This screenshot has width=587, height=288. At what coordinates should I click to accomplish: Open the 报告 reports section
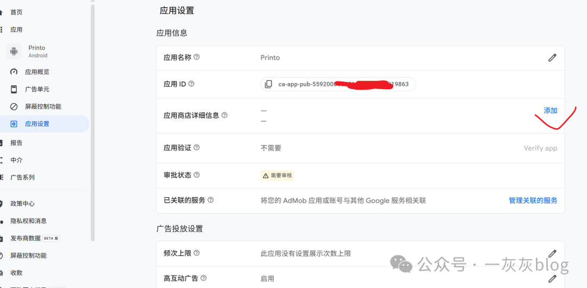click(x=16, y=143)
